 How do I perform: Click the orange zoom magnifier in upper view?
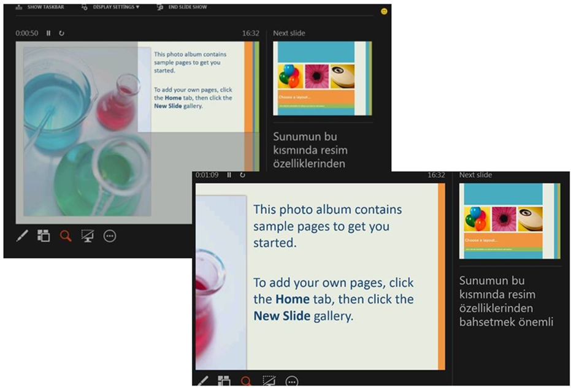tap(65, 236)
